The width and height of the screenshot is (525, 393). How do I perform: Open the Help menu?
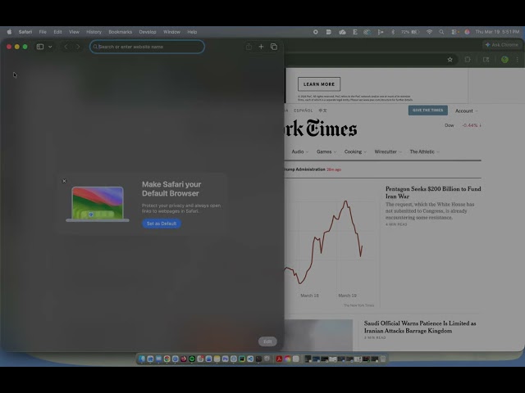pos(192,32)
